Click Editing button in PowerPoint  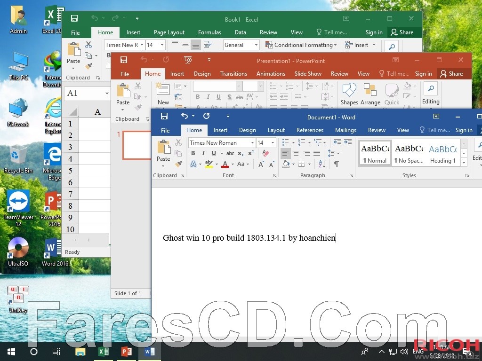(x=431, y=94)
